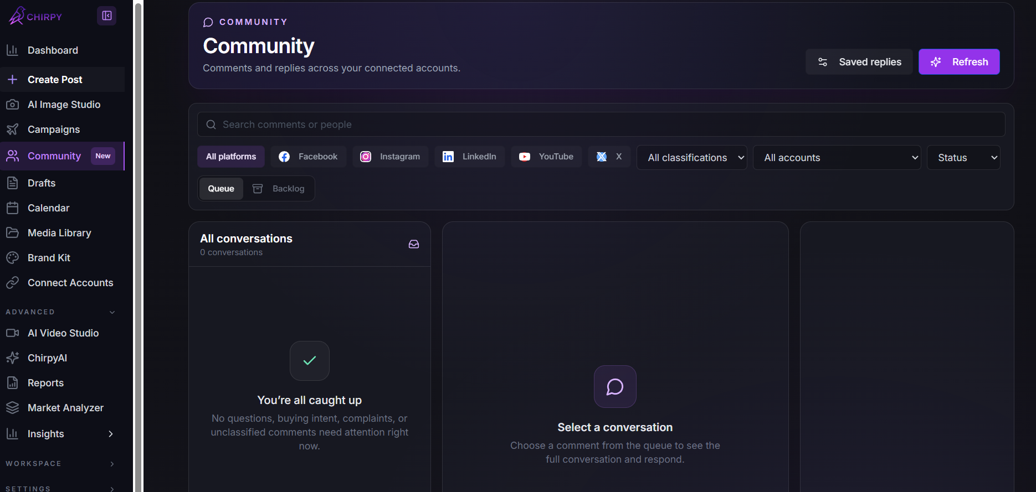Focus the Search comments or people field
The width and height of the screenshot is (1036, 492).
pyautogui.click(x=601, y=125)
